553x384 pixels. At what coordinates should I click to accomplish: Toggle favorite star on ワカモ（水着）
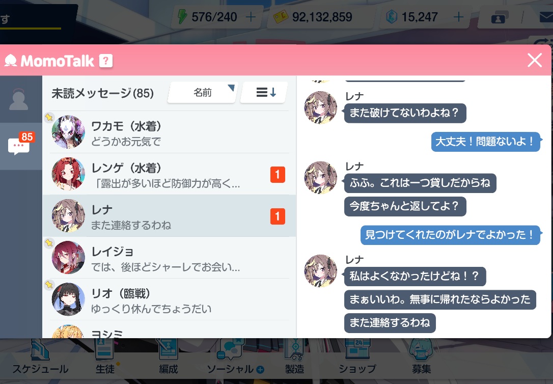tap(49, 117)
